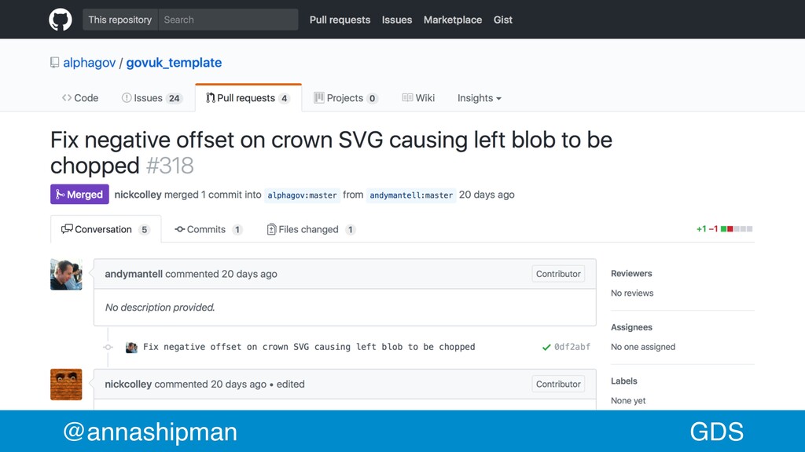Open the Code tab
Image resolution: width=805 pixels, height=452 pixels.
[80, 98]
